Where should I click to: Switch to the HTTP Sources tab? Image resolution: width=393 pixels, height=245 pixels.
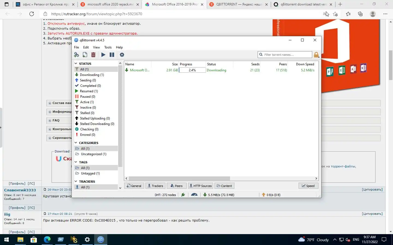[201, 186]
